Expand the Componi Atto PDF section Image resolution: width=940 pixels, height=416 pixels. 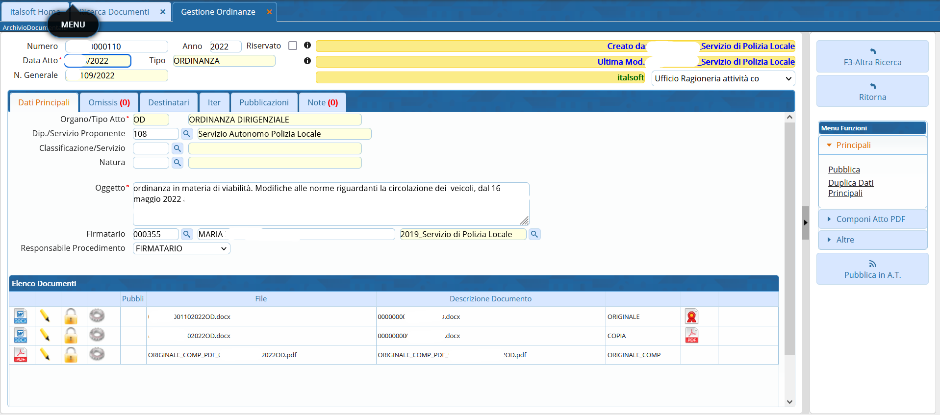(870, 220)
